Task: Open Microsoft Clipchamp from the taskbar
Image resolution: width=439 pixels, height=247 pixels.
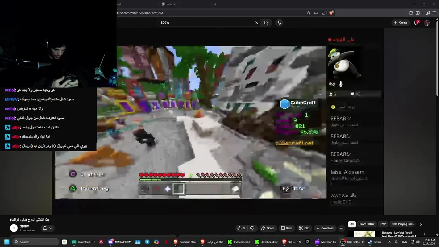Action: [x=325, y=242]
